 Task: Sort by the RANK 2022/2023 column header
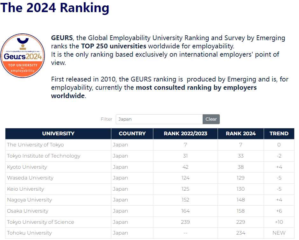(185, 134)
